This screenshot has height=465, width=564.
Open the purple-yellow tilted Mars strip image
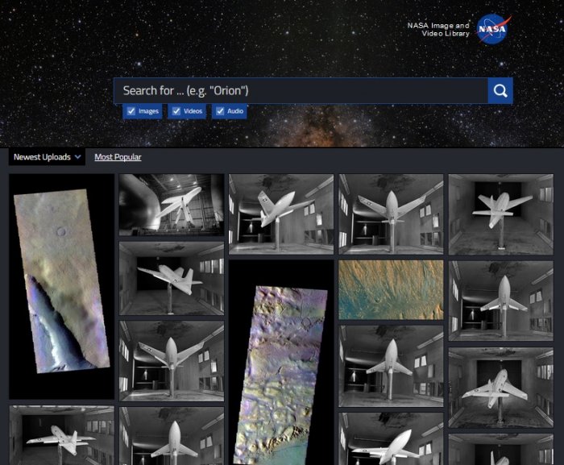coord(281,362)
